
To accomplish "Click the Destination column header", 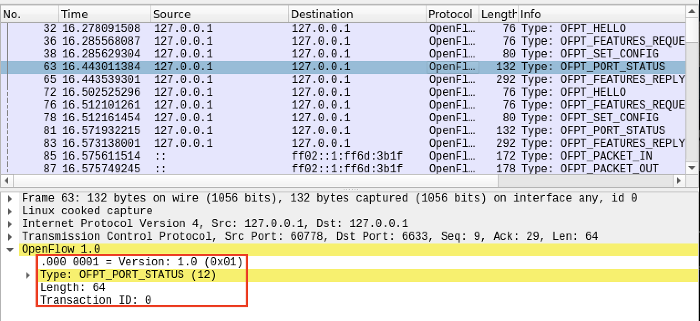I will pyautogui.click(x=357, y=15).
